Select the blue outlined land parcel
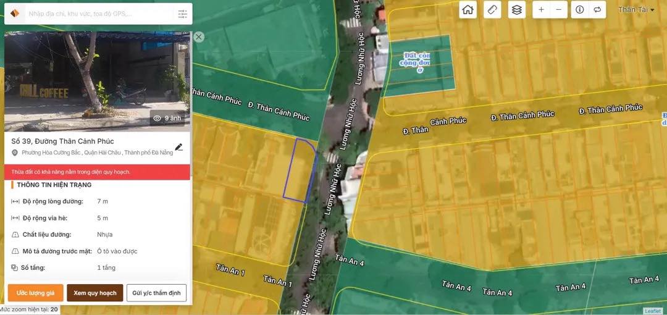667x315 pixels. click(301, 170)
